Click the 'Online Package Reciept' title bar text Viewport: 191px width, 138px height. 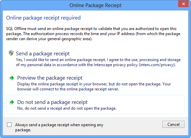tap(95, 5)
